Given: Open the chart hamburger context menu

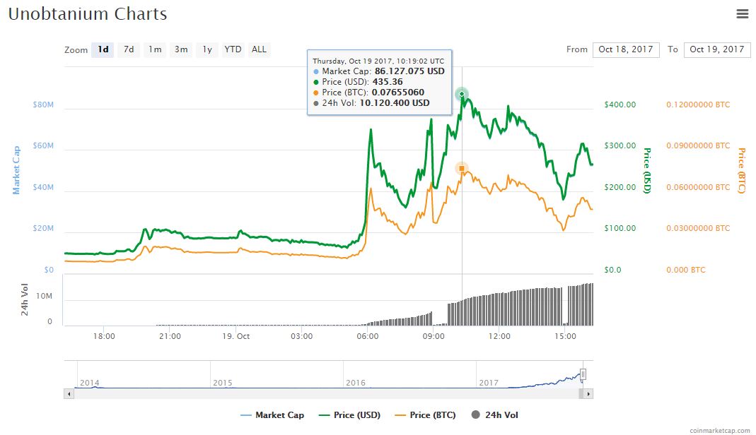Looking at the screenshot, I should [x=742, y=14].
